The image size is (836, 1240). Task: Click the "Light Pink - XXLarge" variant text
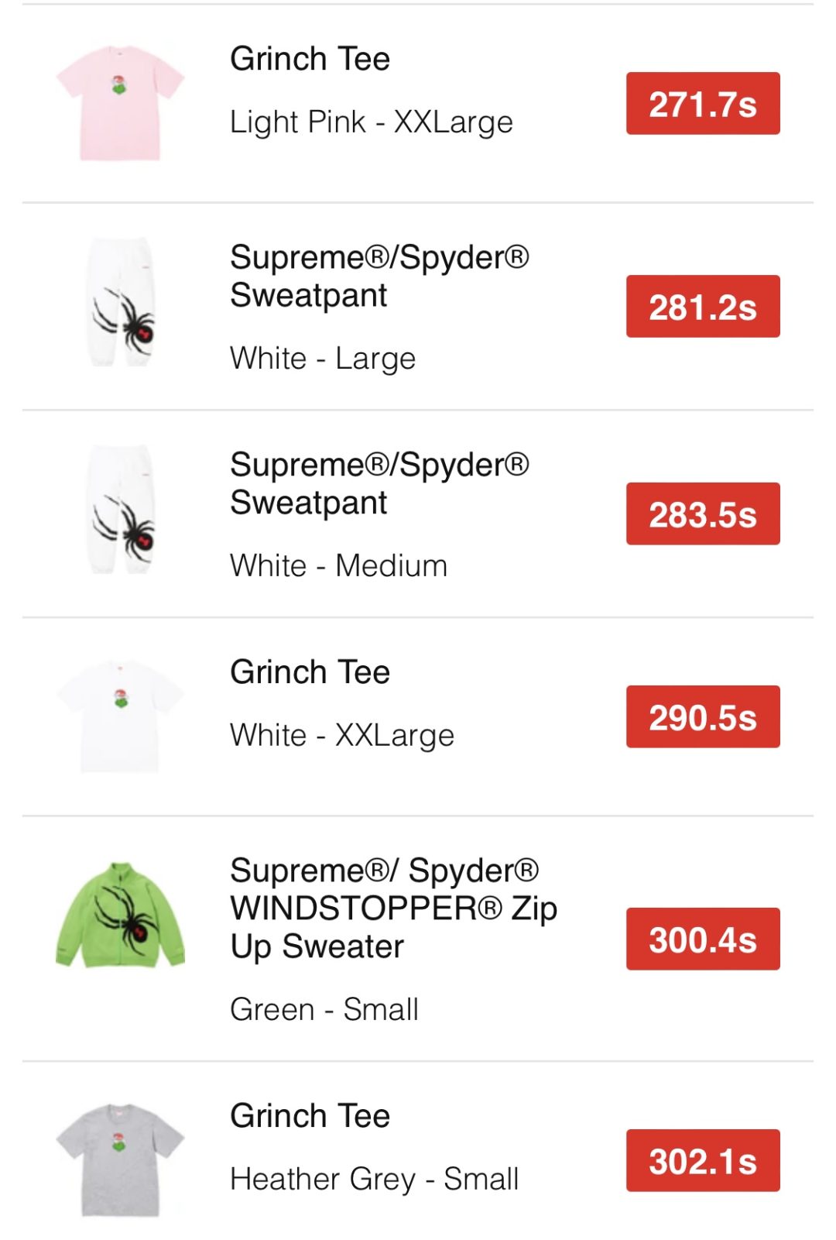[x=372, y=122]
